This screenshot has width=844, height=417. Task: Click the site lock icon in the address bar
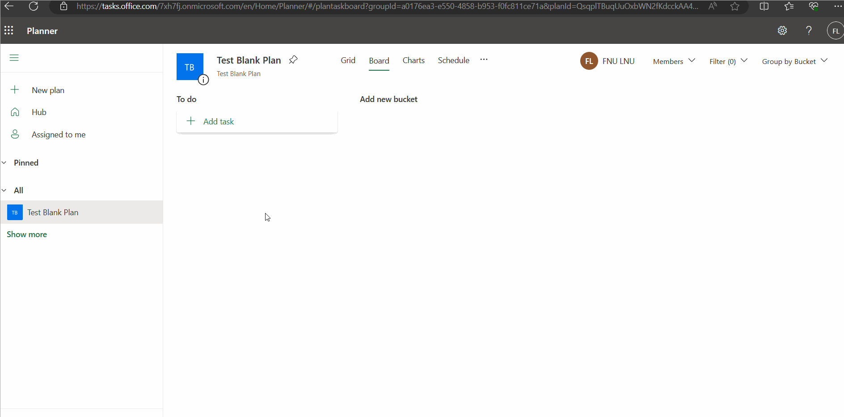point(64,6)
